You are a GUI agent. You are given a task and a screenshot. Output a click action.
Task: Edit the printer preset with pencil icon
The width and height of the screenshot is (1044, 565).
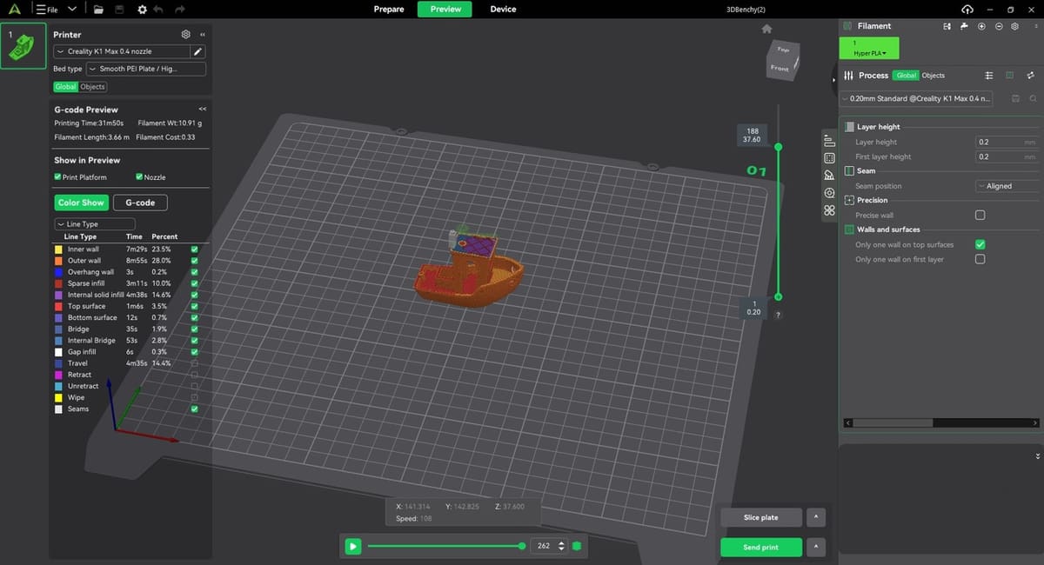point(198,51)
